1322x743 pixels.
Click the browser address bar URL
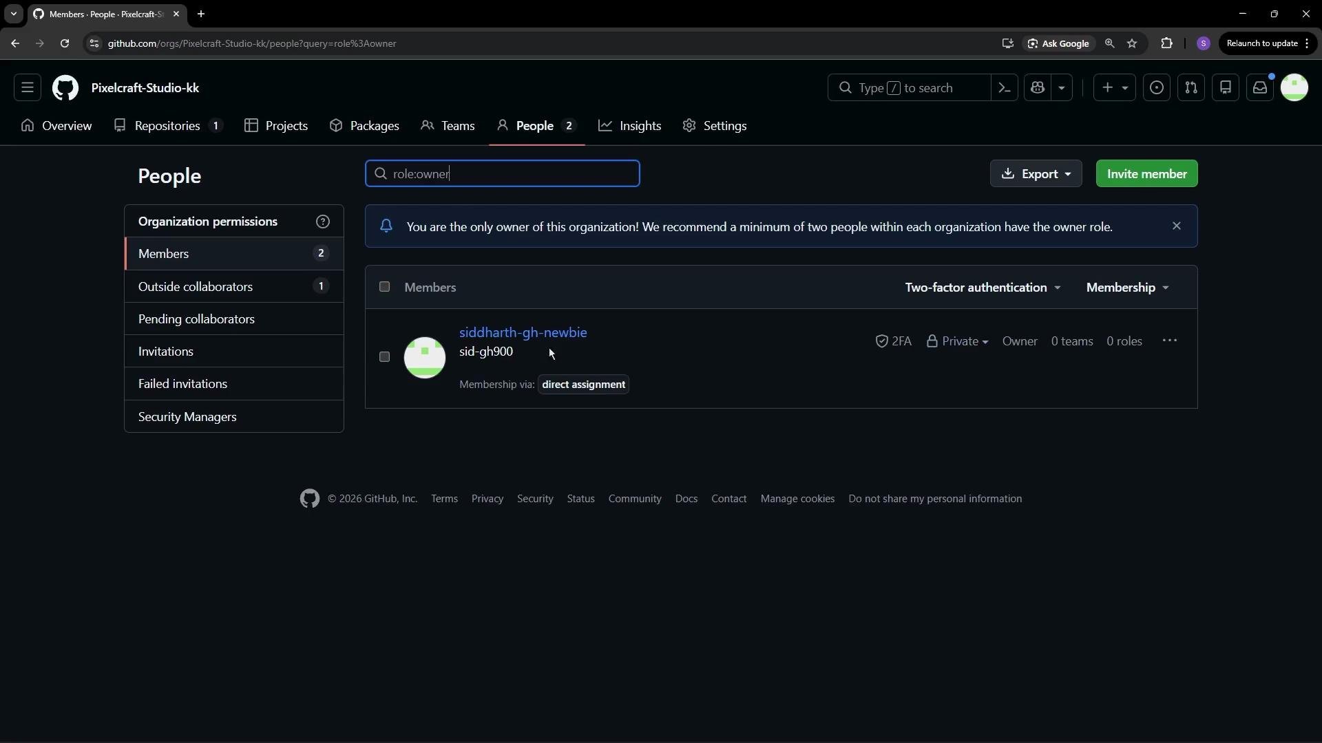tap(252, 43)
